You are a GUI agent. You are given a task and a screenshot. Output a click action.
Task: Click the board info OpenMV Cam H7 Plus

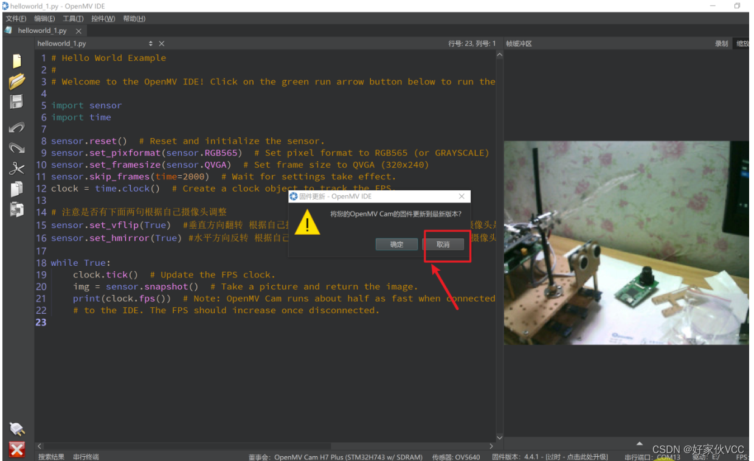pyautogui.click(x=335, y=457)
